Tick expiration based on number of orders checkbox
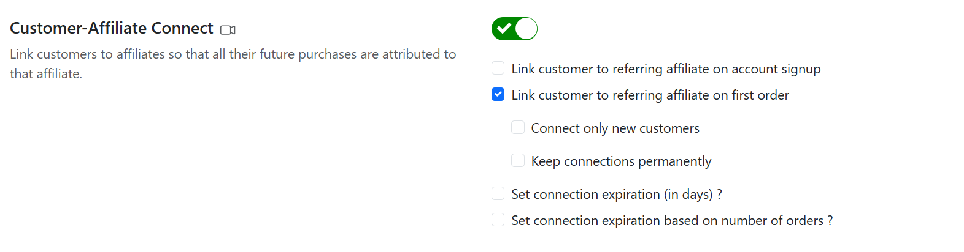 (x=498, y=220)
